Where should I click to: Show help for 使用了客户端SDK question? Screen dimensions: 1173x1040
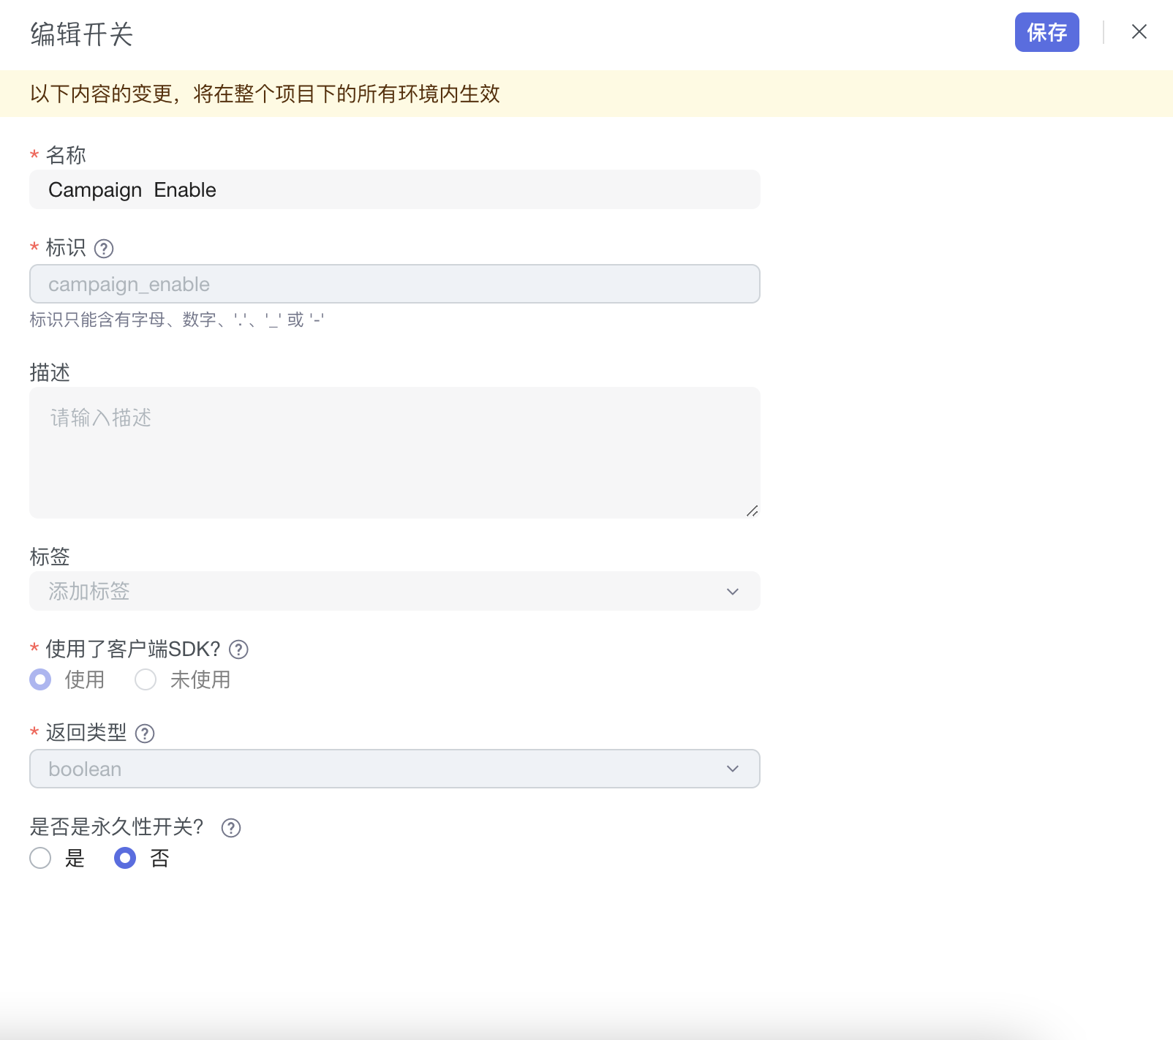coord(238,649)
